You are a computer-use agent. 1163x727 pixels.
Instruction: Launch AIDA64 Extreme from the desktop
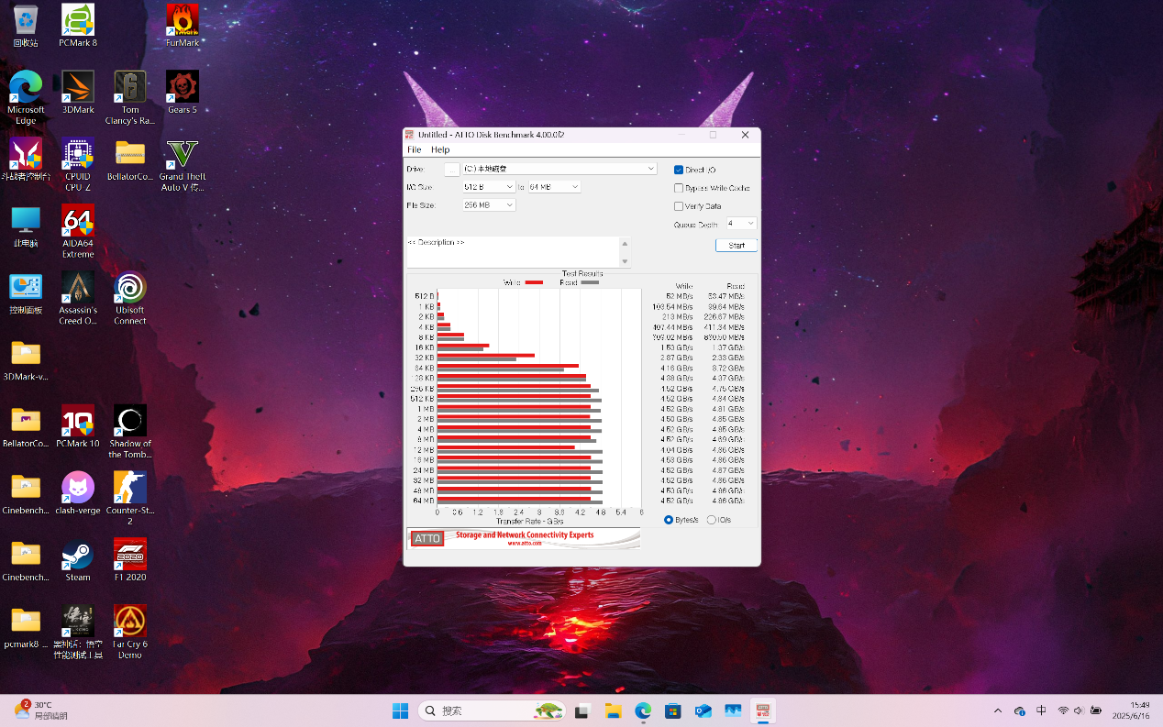coord(78,231)
